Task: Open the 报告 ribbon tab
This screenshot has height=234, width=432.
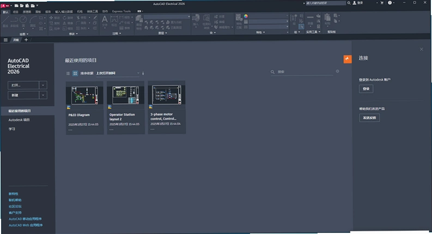Action: click(x=48, y=12)
